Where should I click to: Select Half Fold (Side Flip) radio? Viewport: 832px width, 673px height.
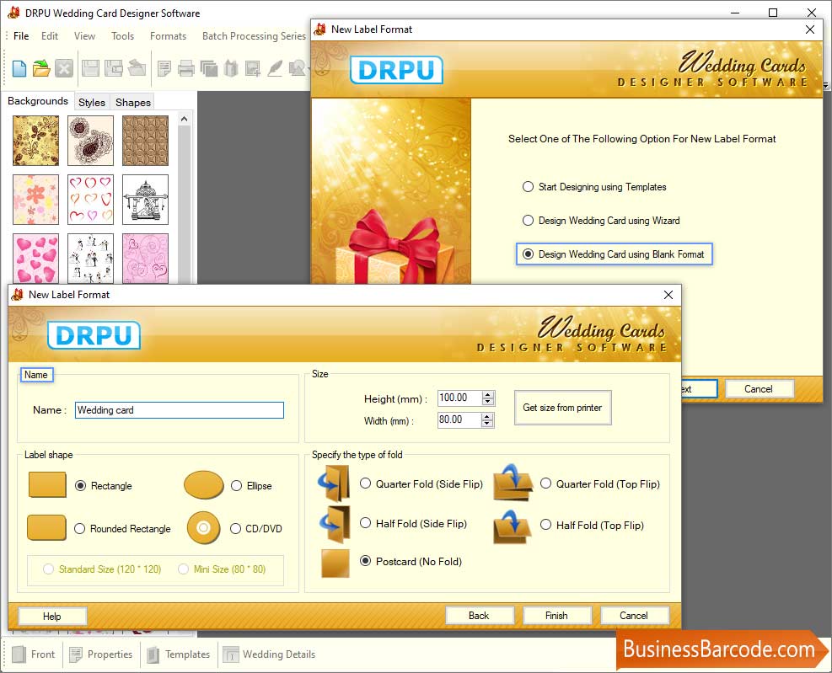point(366,523)
